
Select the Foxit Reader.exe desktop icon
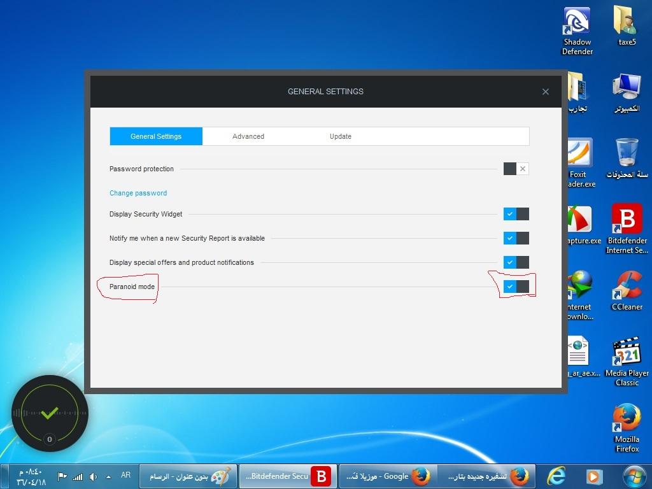click(581, 163)
